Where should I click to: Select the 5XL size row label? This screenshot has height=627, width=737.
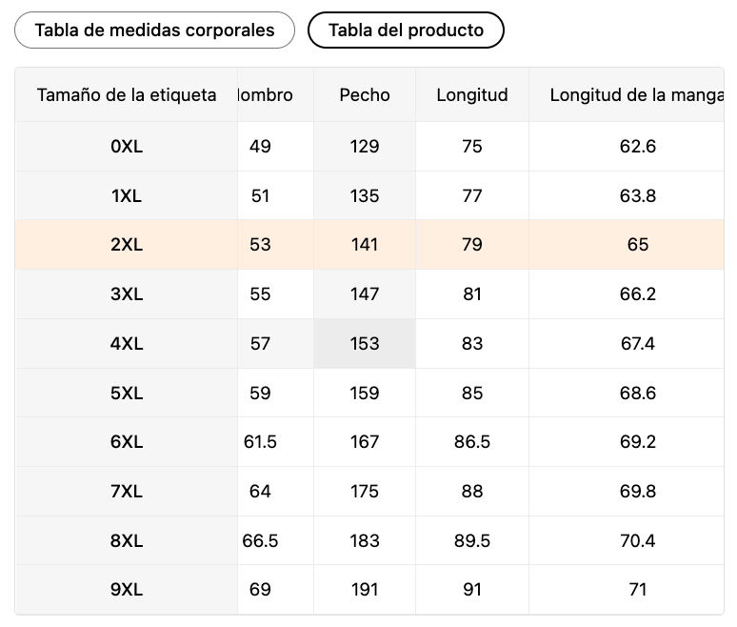(127, 393)
